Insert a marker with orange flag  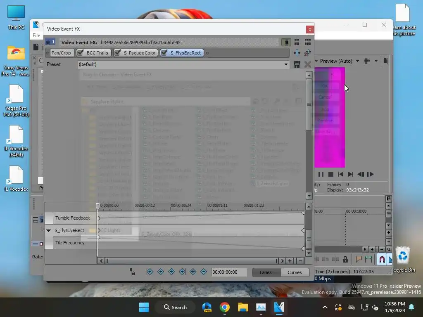[359, 259]
